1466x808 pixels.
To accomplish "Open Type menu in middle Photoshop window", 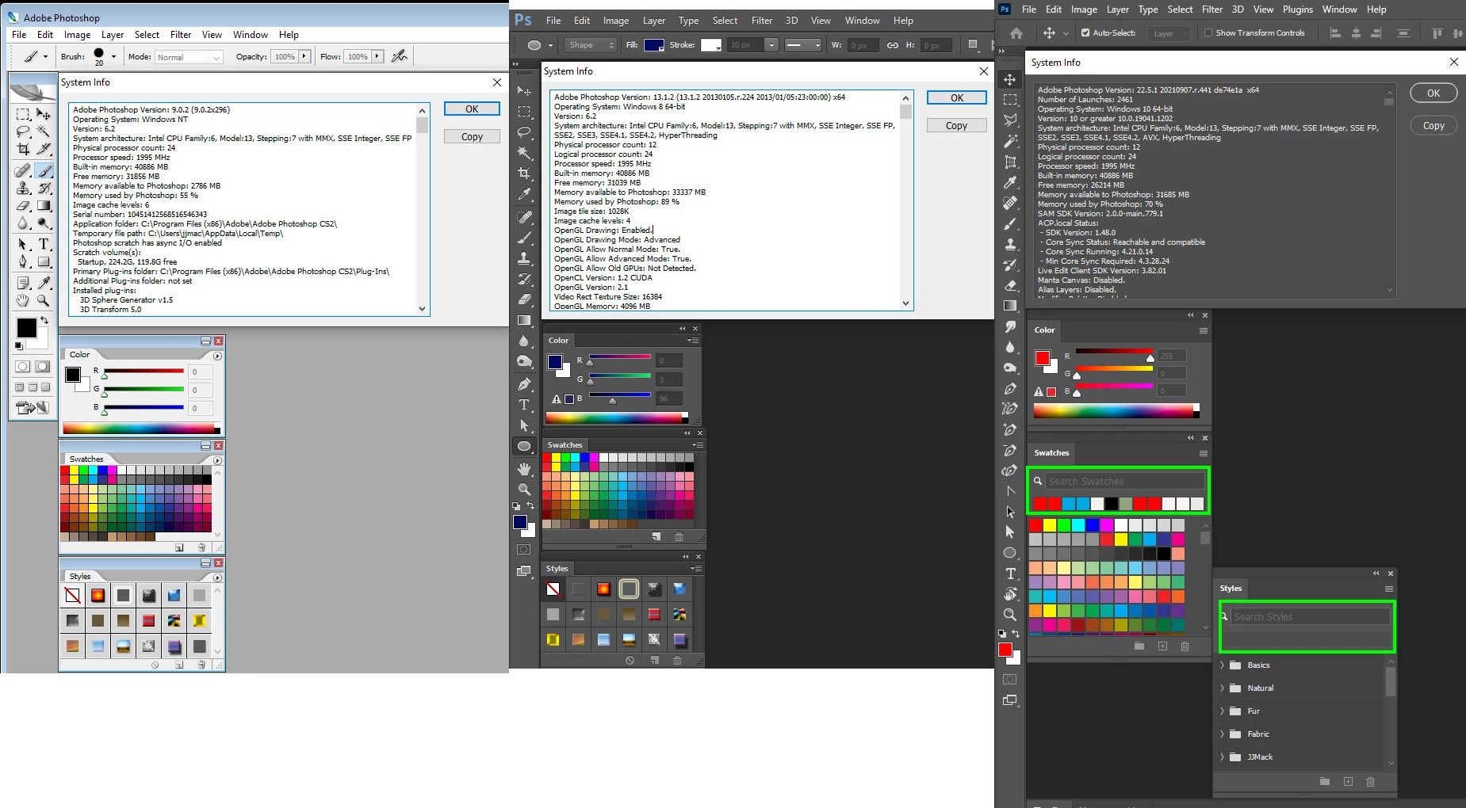I will (688, 21).
